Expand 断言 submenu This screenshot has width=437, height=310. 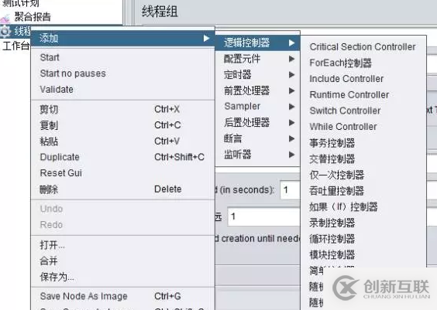point(258,138)
